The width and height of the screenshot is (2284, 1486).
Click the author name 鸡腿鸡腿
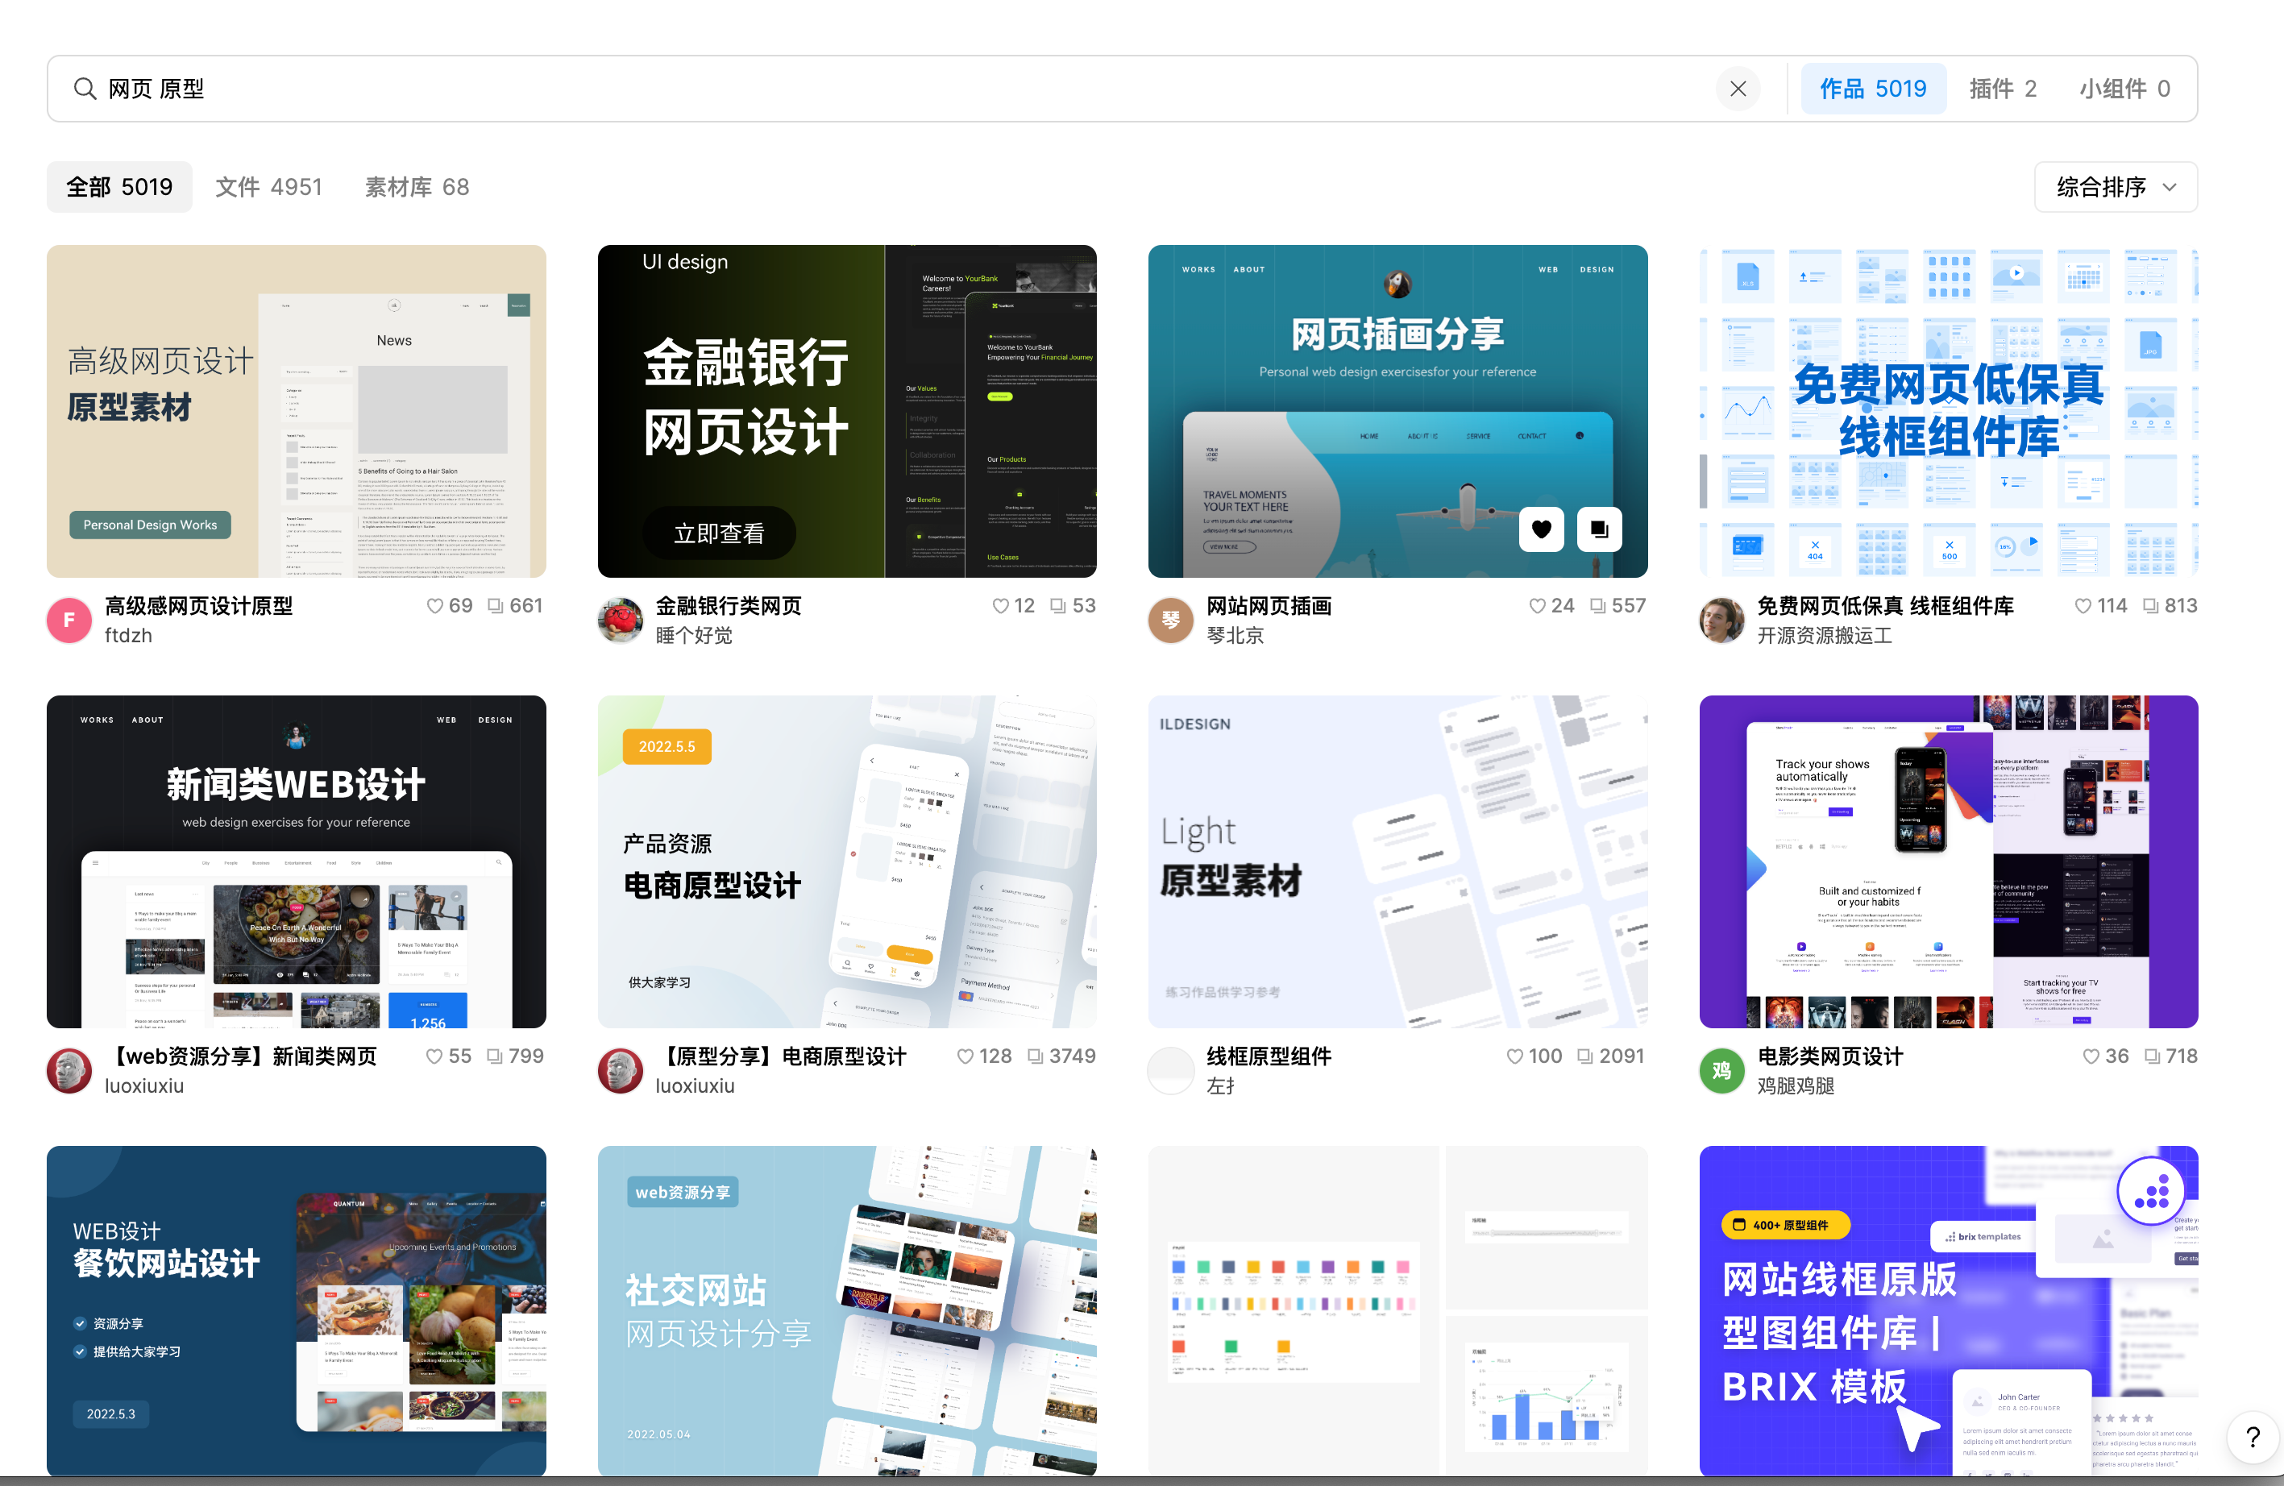[1796, 1086]
